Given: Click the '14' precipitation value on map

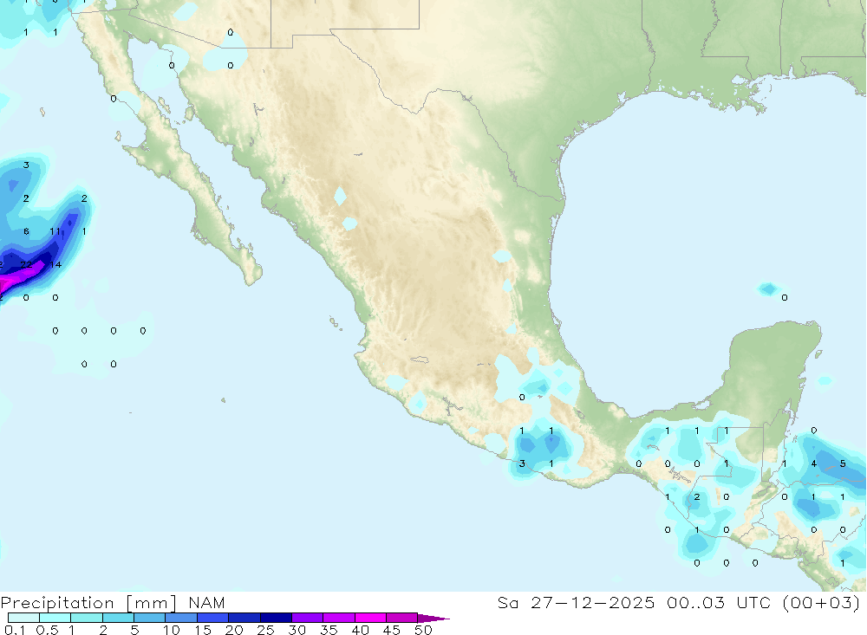Looking at the screenshot, I should (x=55, y=265).
